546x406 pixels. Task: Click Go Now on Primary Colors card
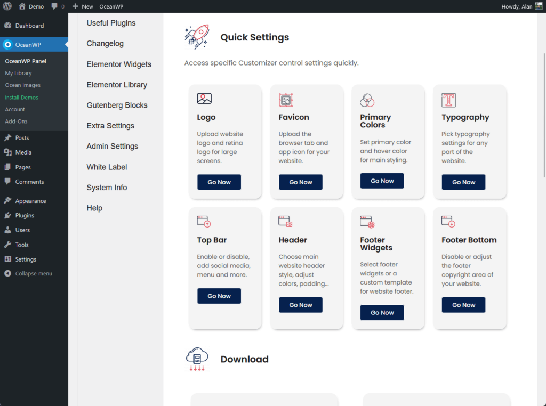pos(382,181)
